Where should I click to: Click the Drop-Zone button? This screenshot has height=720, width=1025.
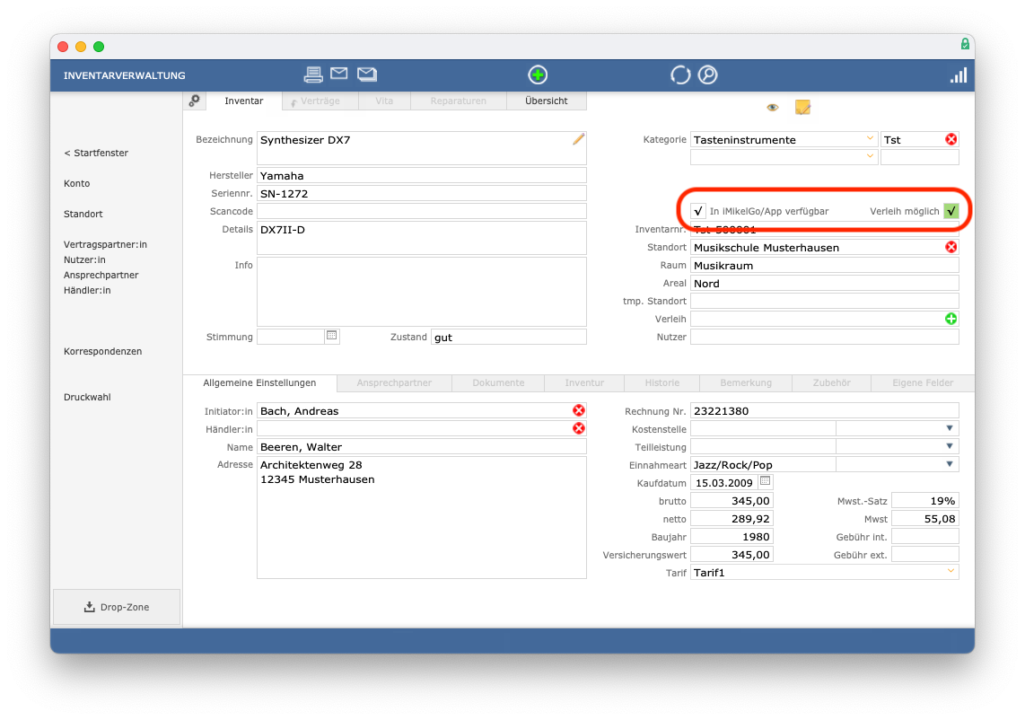click(117, 607)
